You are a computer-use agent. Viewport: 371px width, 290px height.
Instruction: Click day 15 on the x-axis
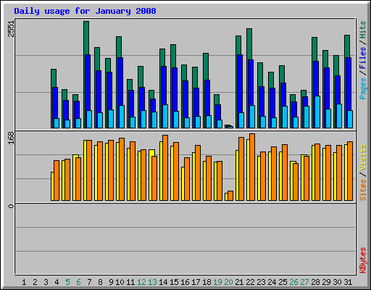(174, 282)
